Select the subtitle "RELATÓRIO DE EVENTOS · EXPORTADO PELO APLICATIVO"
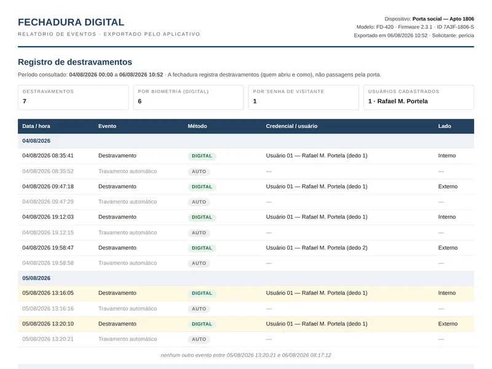Image resolution: width=492 pixels, height=369 pixels. [109, 34]
